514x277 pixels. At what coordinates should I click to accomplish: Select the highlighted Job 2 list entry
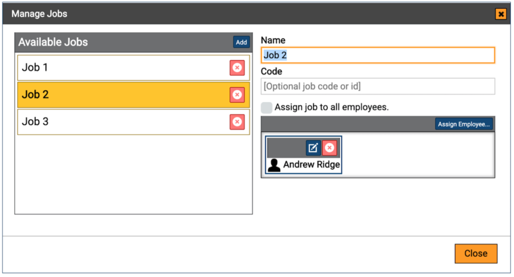[120, 95]
